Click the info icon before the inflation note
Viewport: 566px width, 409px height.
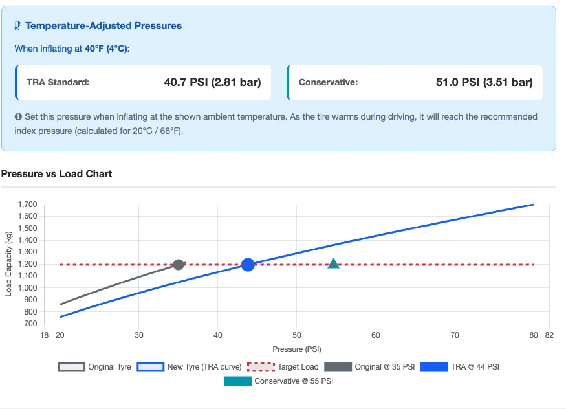tap(18, 117)
